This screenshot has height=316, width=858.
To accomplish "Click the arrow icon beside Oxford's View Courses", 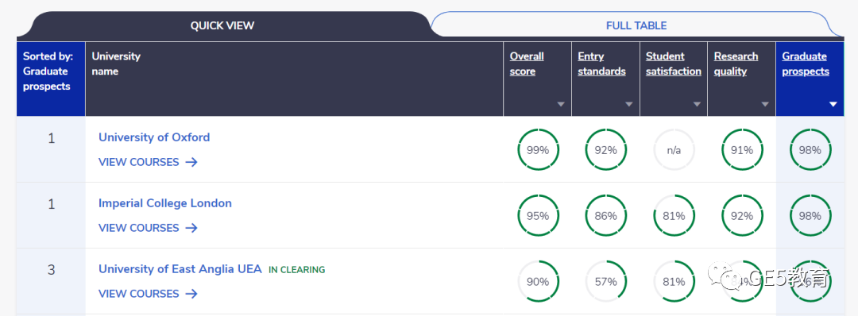I will tap(191, 162).
